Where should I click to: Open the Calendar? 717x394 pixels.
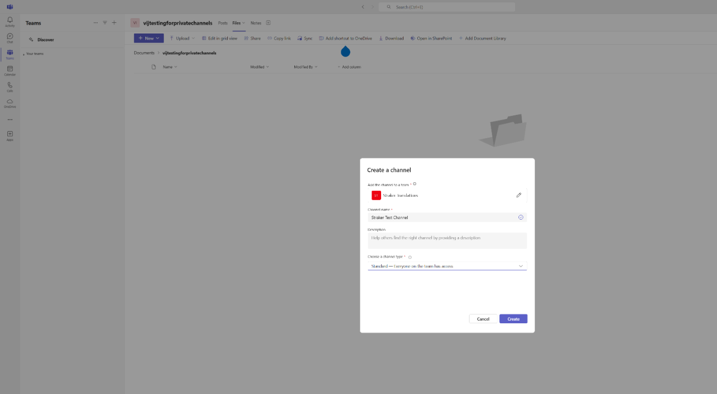tap(10, 71)
